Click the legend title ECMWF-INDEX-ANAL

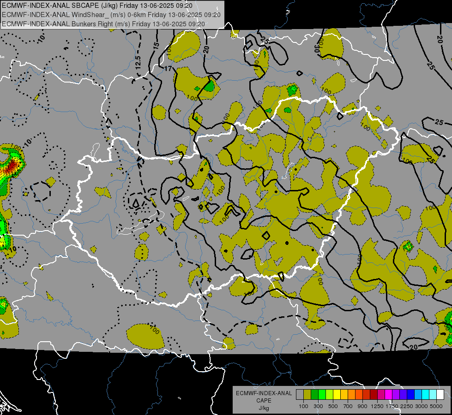pos(264,393)
